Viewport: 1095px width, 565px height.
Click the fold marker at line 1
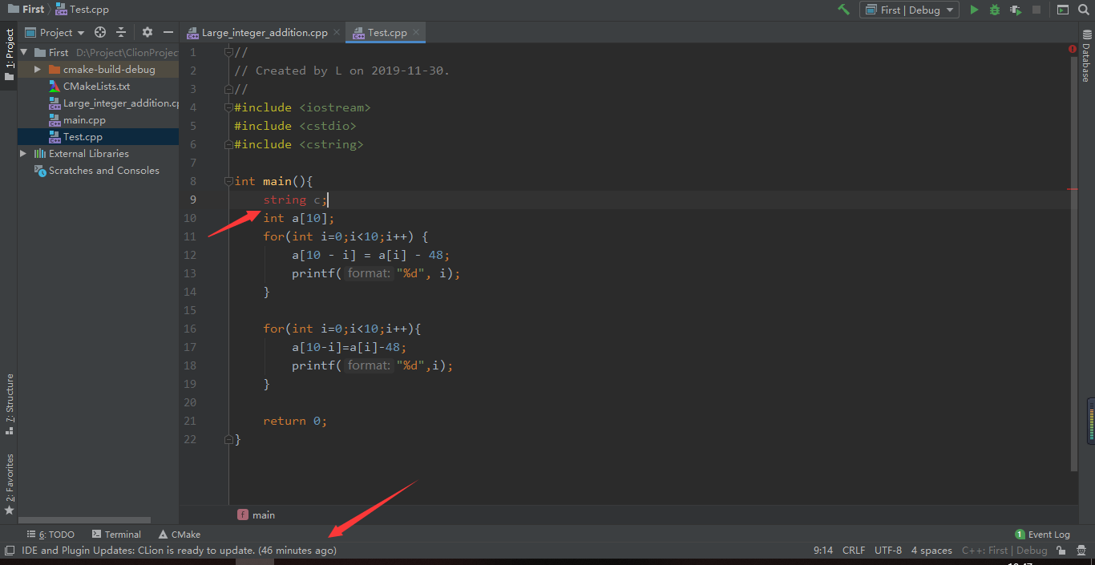229,52
